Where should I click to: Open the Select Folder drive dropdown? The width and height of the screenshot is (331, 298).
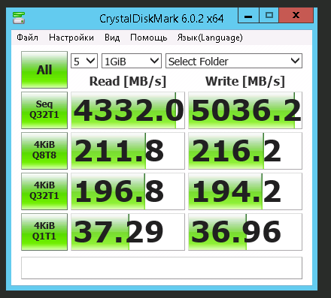tap(234, 61)
